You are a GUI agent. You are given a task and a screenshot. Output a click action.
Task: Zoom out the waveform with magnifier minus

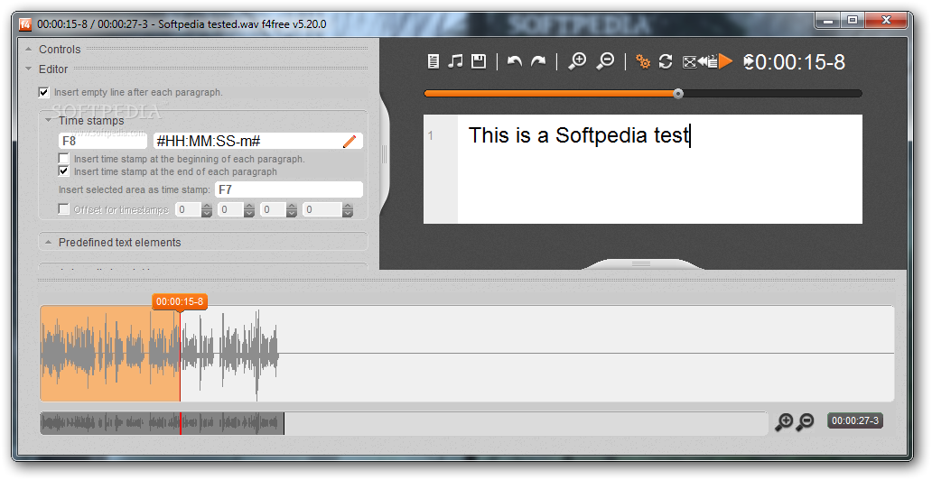pos(805,421)
